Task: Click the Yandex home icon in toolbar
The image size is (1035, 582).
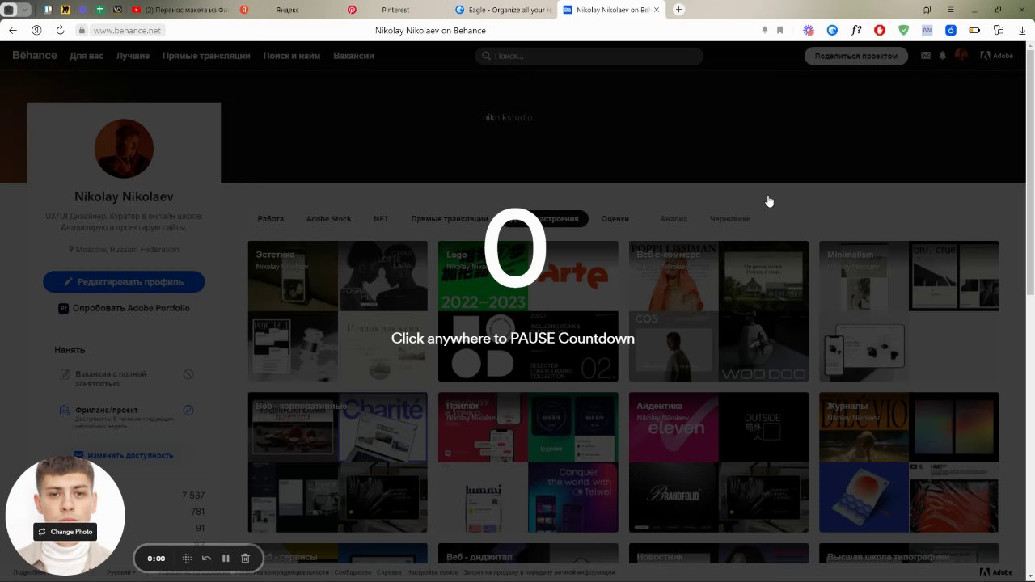Action: [x=36, y=30]
